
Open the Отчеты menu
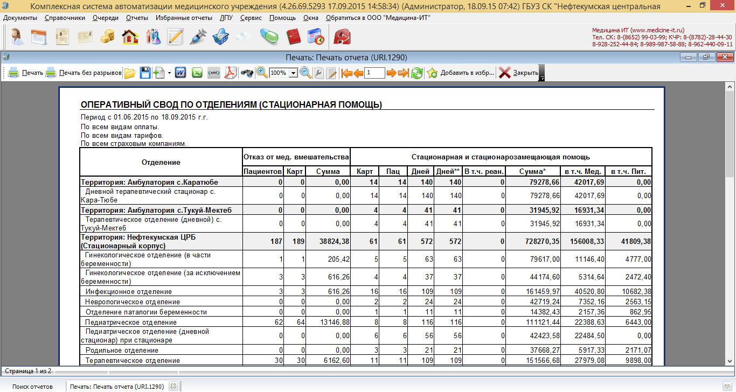click(137, 18)
